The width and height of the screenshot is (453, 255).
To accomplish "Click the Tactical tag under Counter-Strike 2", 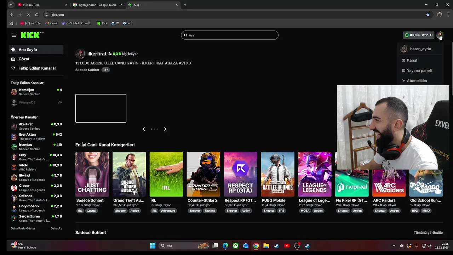I will [210, 211].
